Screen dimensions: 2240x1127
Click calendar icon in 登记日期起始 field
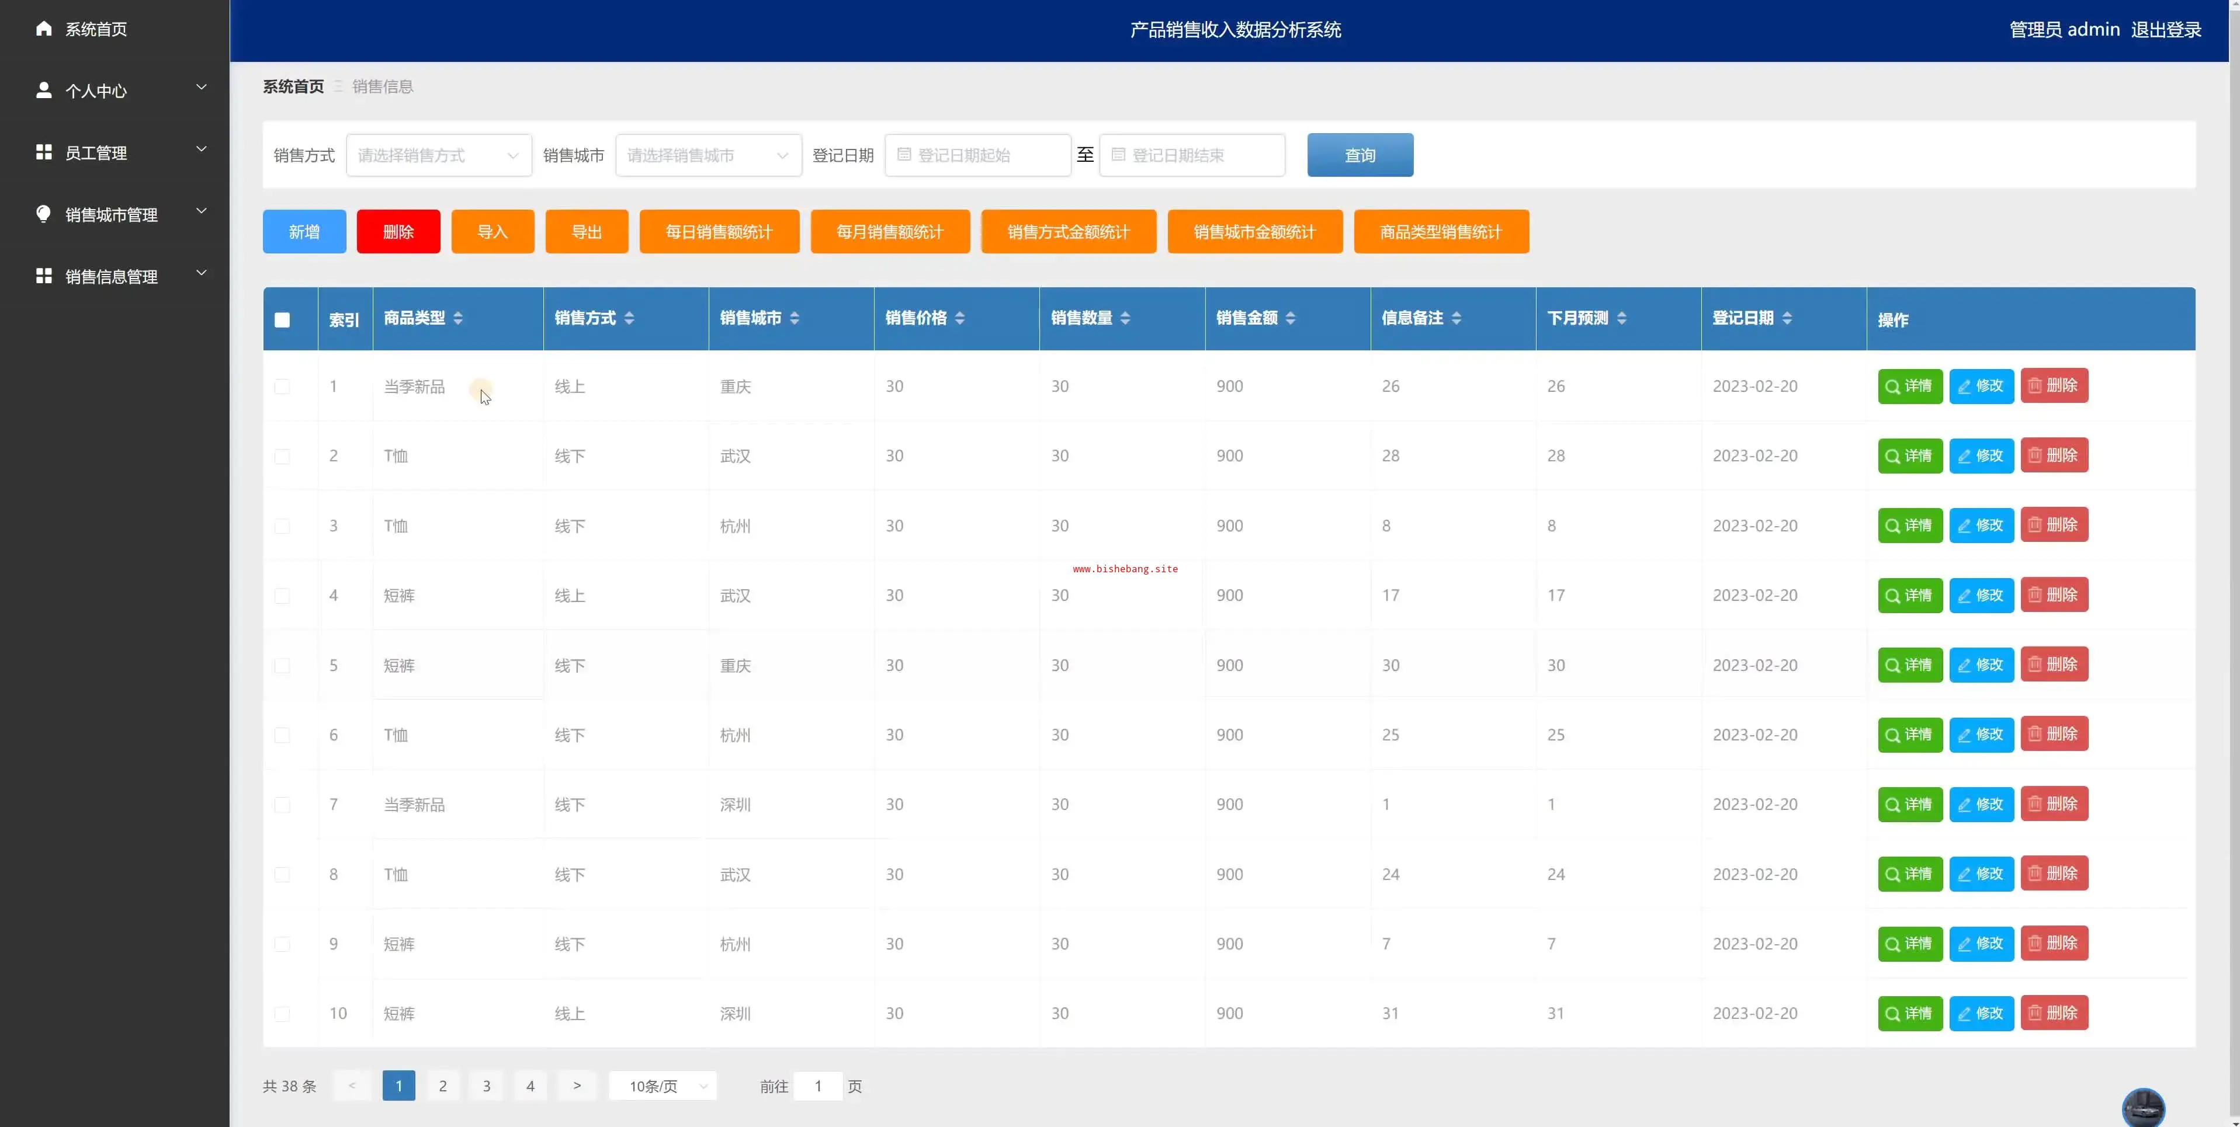[x=904, y=155]
